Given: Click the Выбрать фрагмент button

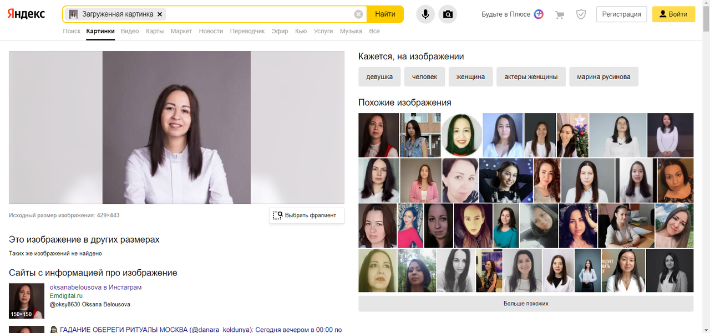Looking at the screenshot, I should tap(307, 215).
